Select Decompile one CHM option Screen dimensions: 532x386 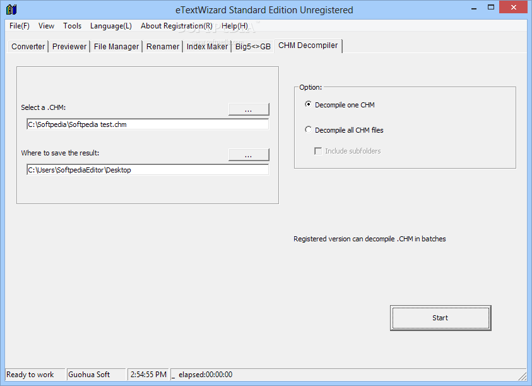tap(340, 105)
